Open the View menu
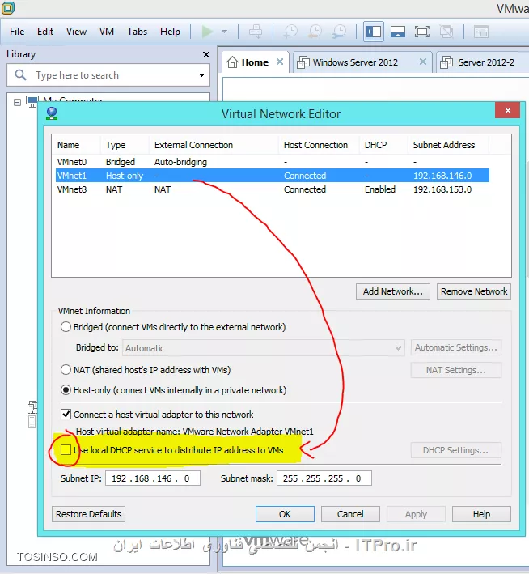The height and width of the screenshot is (574, 529). (77, 32)
